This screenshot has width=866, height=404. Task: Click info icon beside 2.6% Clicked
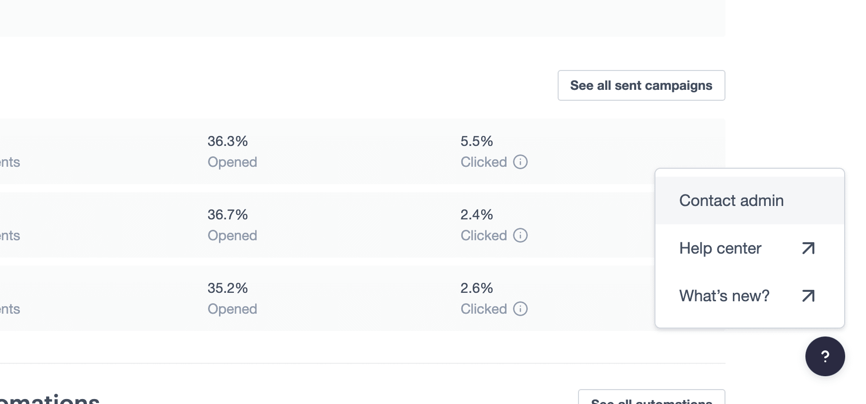tap(520, 309)
